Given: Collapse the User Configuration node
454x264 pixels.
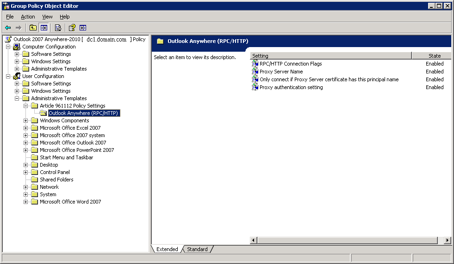Looking at the screenshot, I should (8, 76).
